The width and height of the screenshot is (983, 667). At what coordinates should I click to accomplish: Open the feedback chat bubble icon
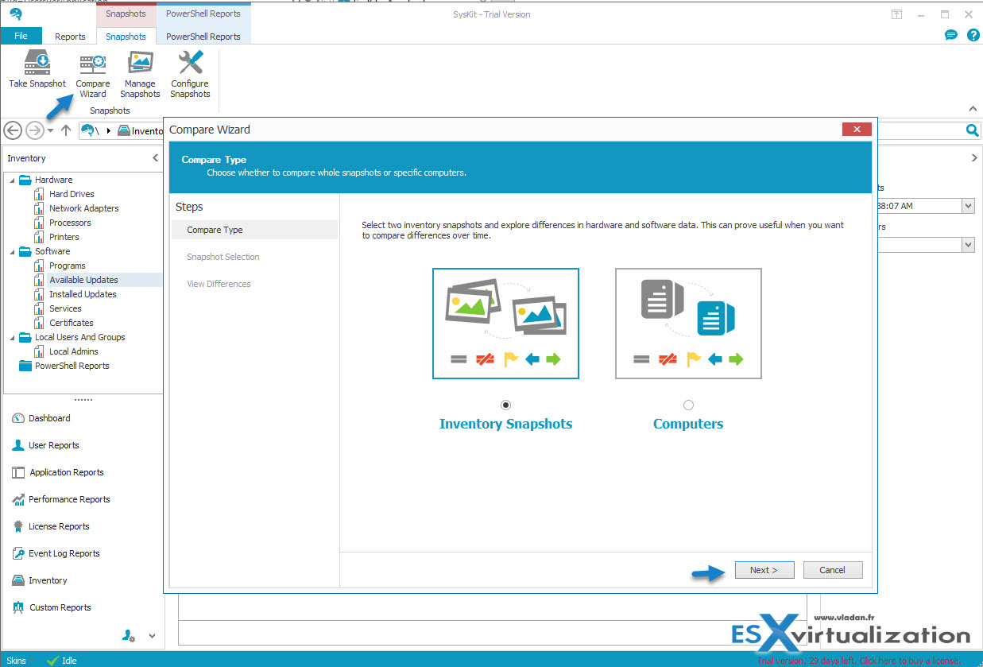[x=950, y=35]
